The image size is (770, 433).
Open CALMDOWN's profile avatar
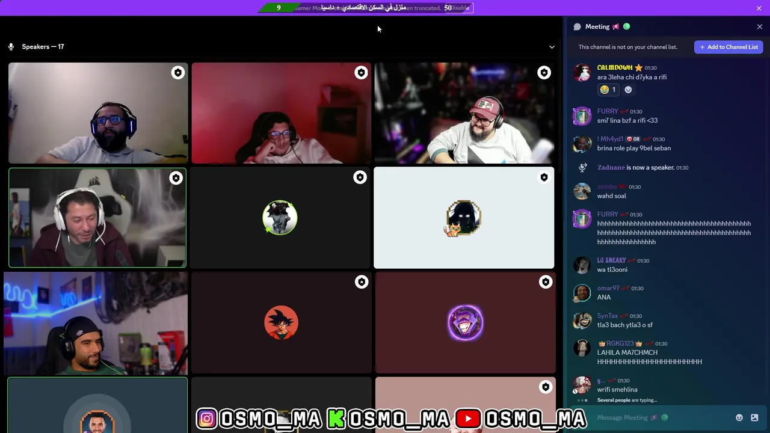[x=582, y=72]
